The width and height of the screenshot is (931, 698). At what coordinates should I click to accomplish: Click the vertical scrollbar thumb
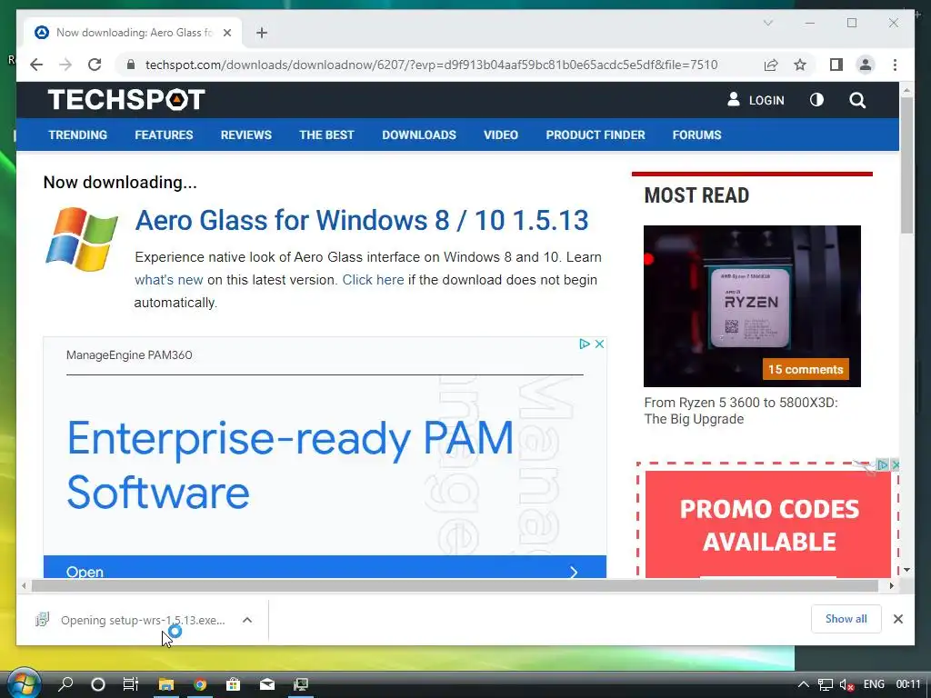pos(906,165)
